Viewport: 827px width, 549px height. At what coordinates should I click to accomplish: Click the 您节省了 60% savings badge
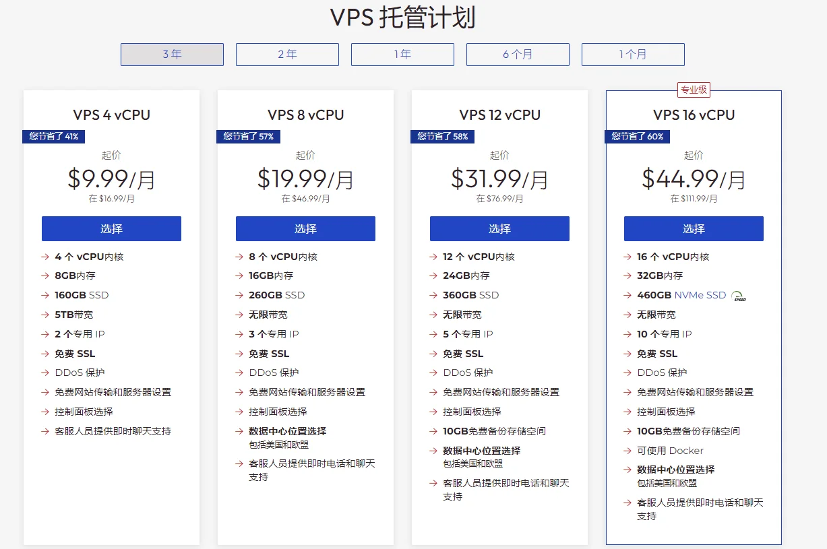[x=637, y=136]
